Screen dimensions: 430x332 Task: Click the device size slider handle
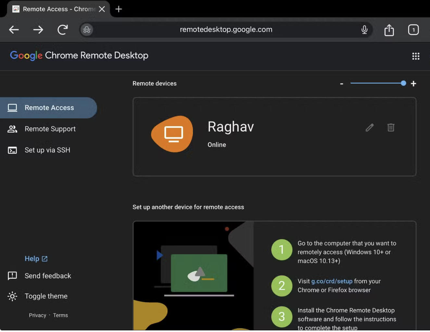(x=403, y=83)
